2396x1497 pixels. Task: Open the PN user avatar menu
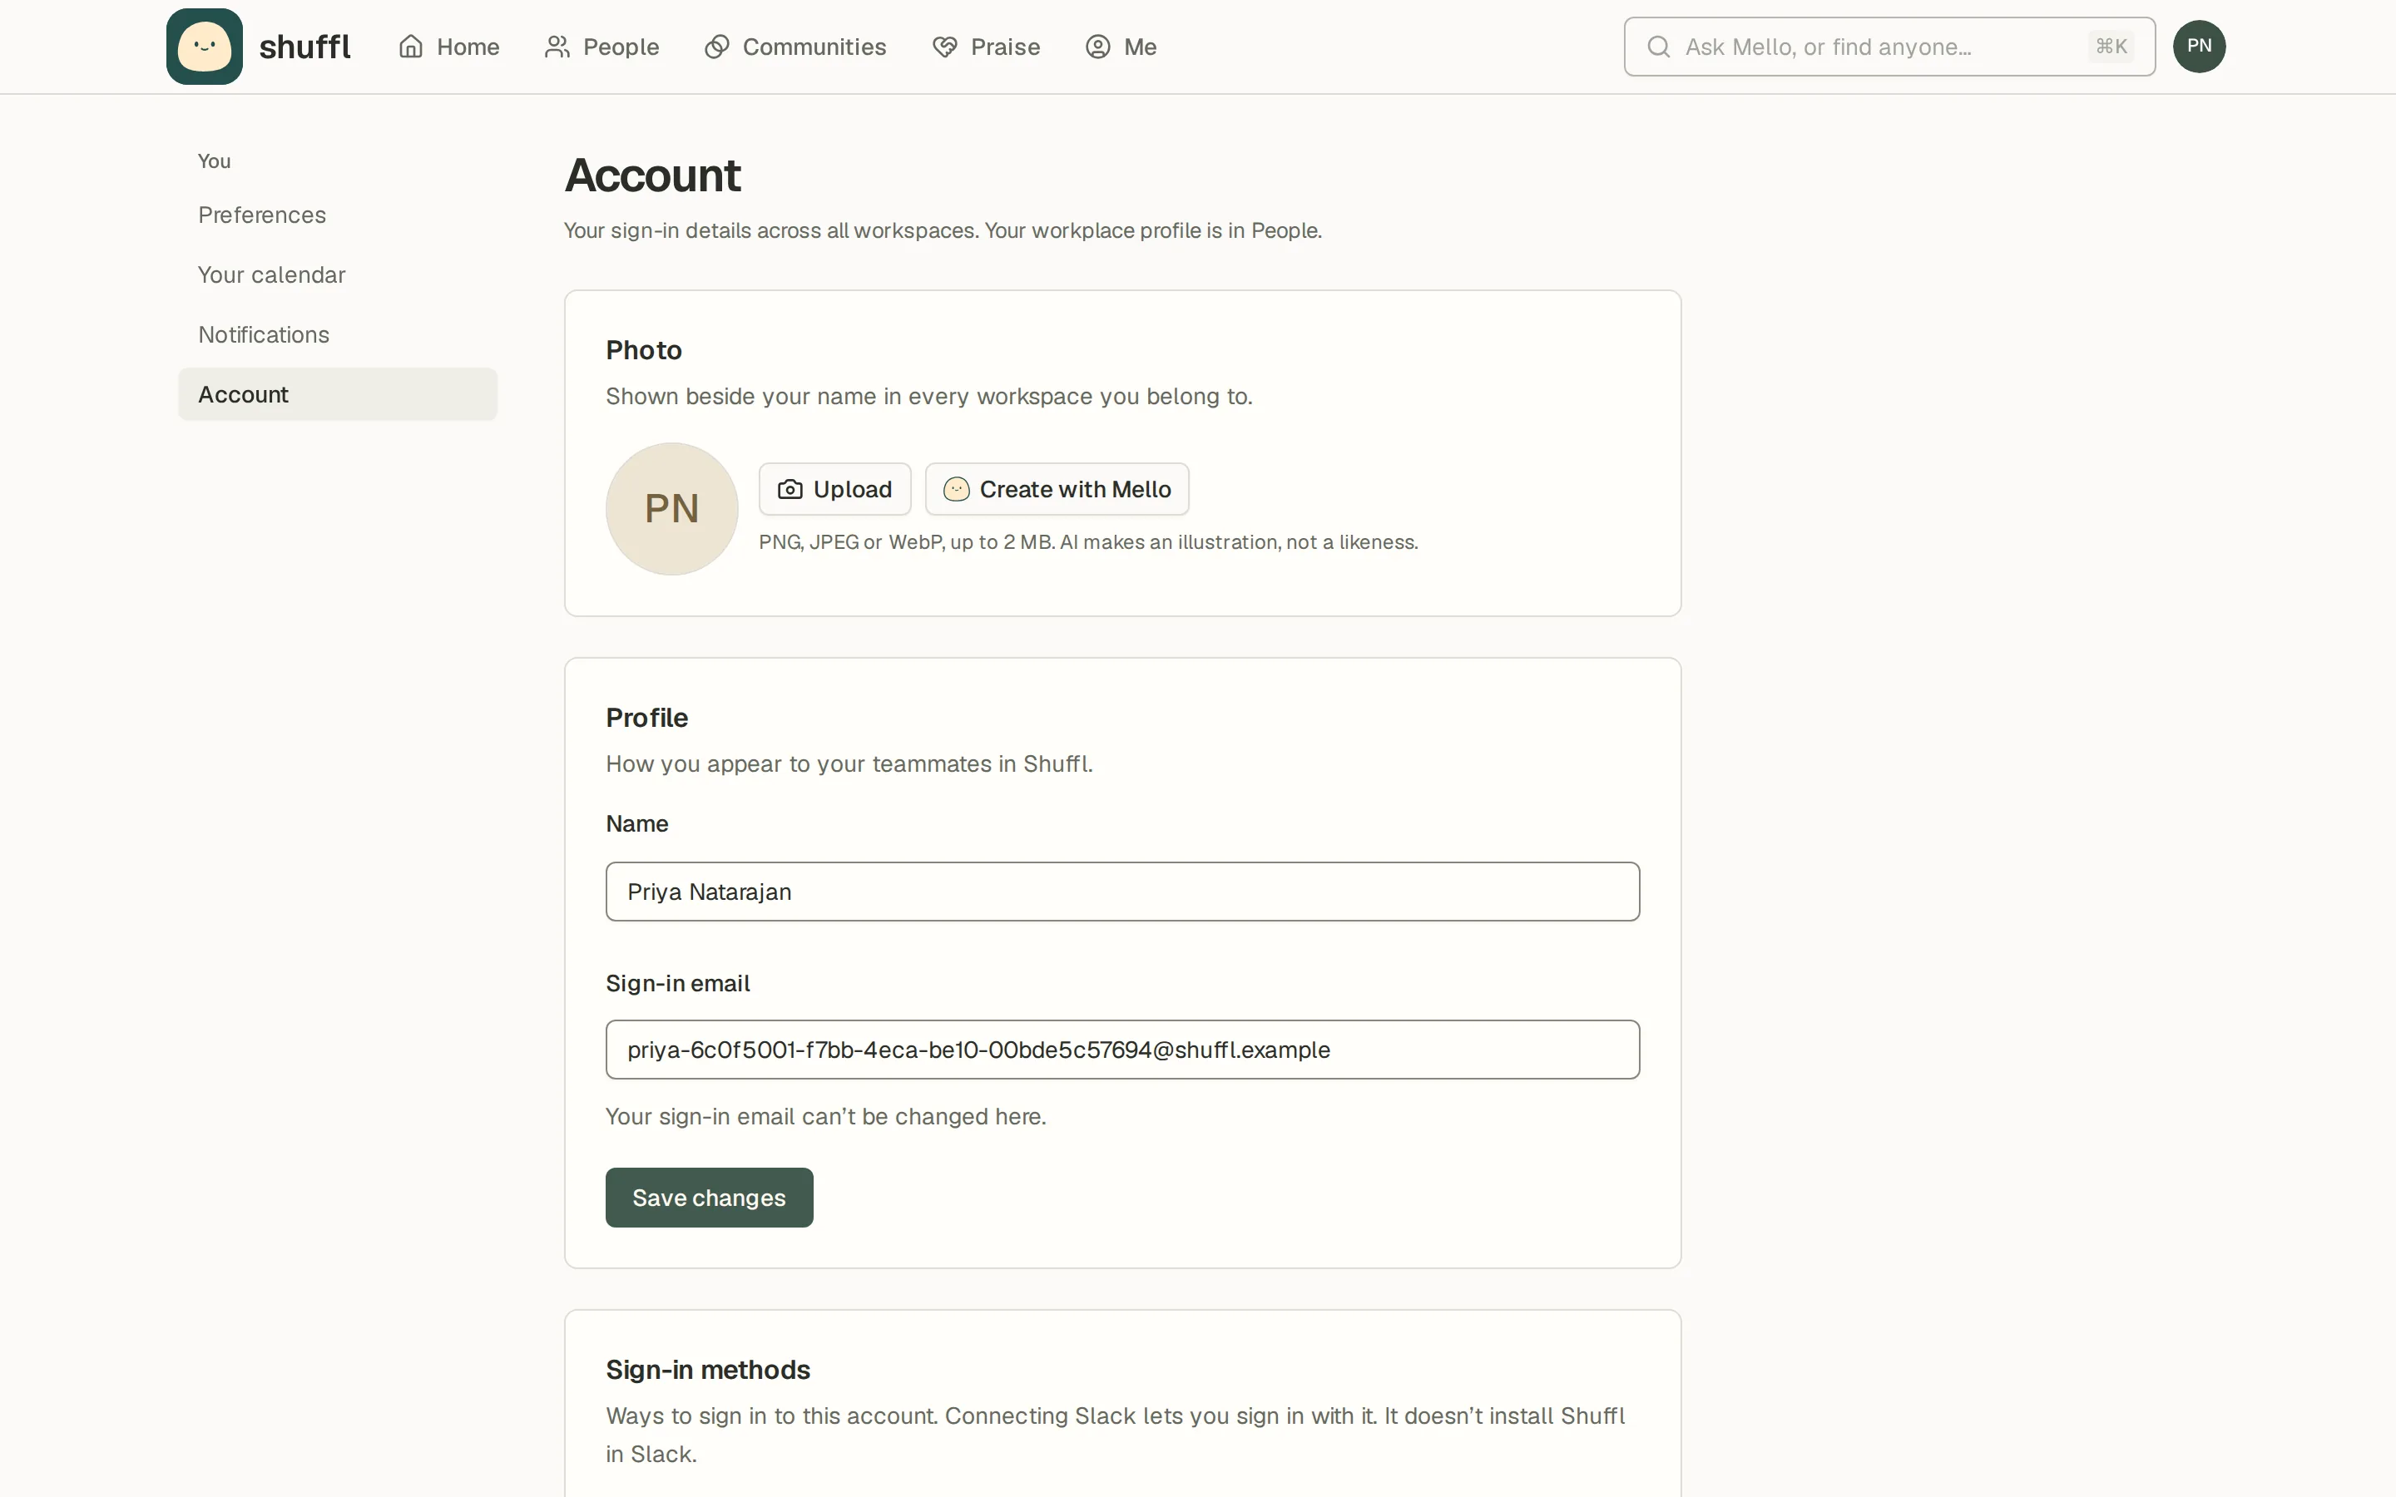click(2199, 47)
